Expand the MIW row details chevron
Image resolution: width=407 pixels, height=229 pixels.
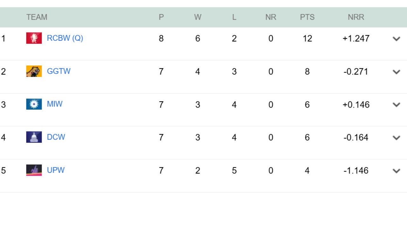click(396, 105)
